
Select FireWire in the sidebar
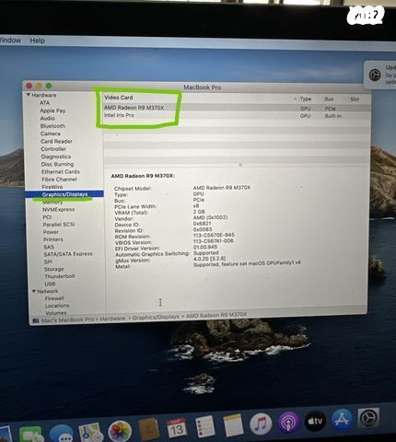(52, 187)
